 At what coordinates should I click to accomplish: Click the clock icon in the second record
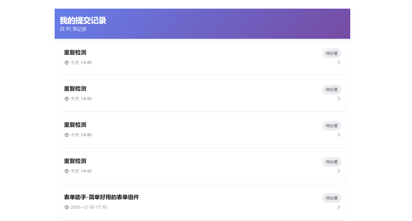(x=67, y=99)
